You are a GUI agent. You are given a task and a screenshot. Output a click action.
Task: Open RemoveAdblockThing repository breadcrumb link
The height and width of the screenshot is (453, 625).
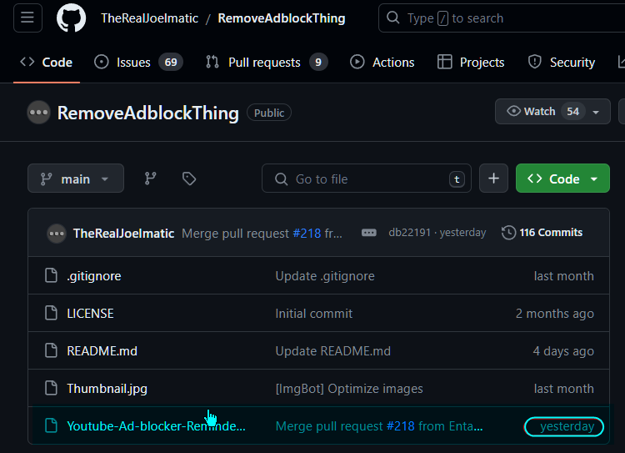pyautogui.click(x=282, y=18)
